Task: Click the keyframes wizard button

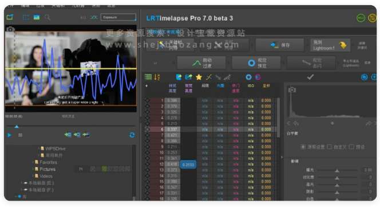Action: click(170, 45)
